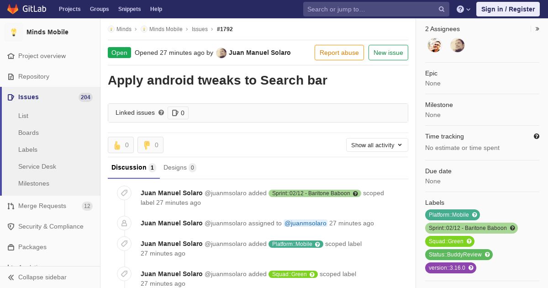
Task: Click the Collapse sidebar double-arrow icon
Action: pyautogui.click(x=11, y=277)
